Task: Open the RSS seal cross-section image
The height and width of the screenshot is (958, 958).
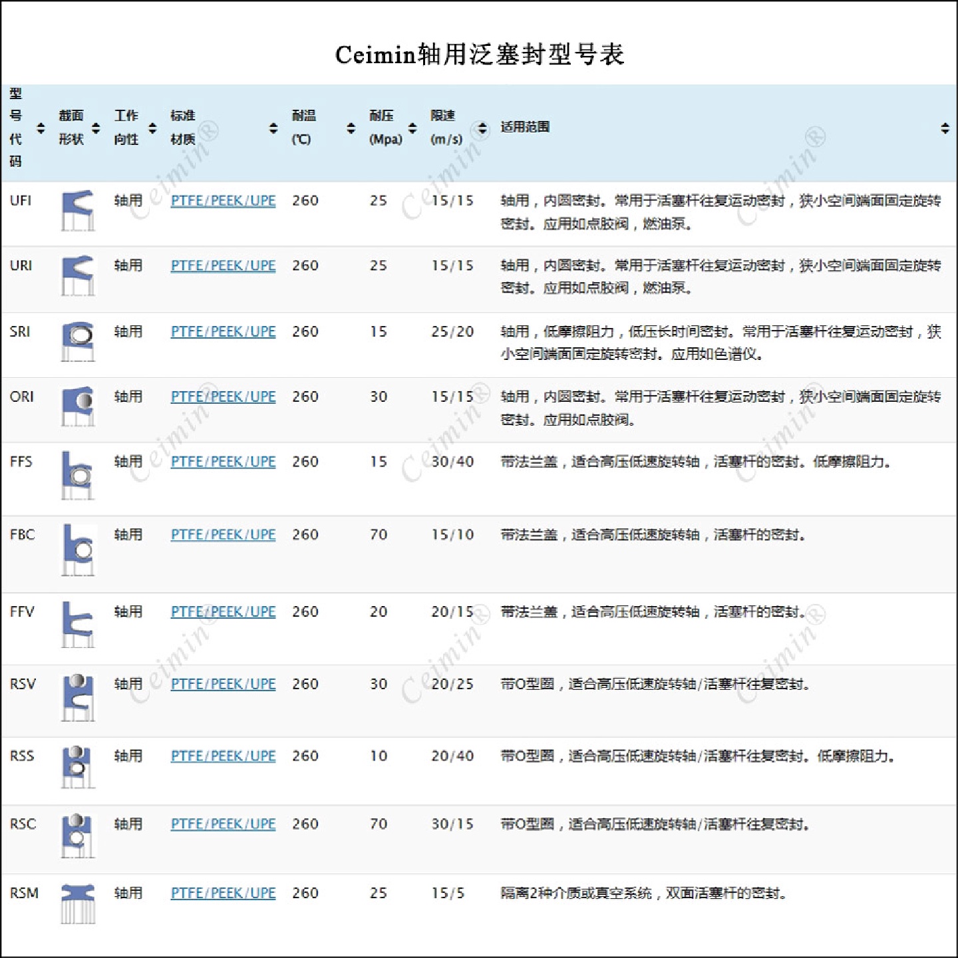Action: coord(79,767)
